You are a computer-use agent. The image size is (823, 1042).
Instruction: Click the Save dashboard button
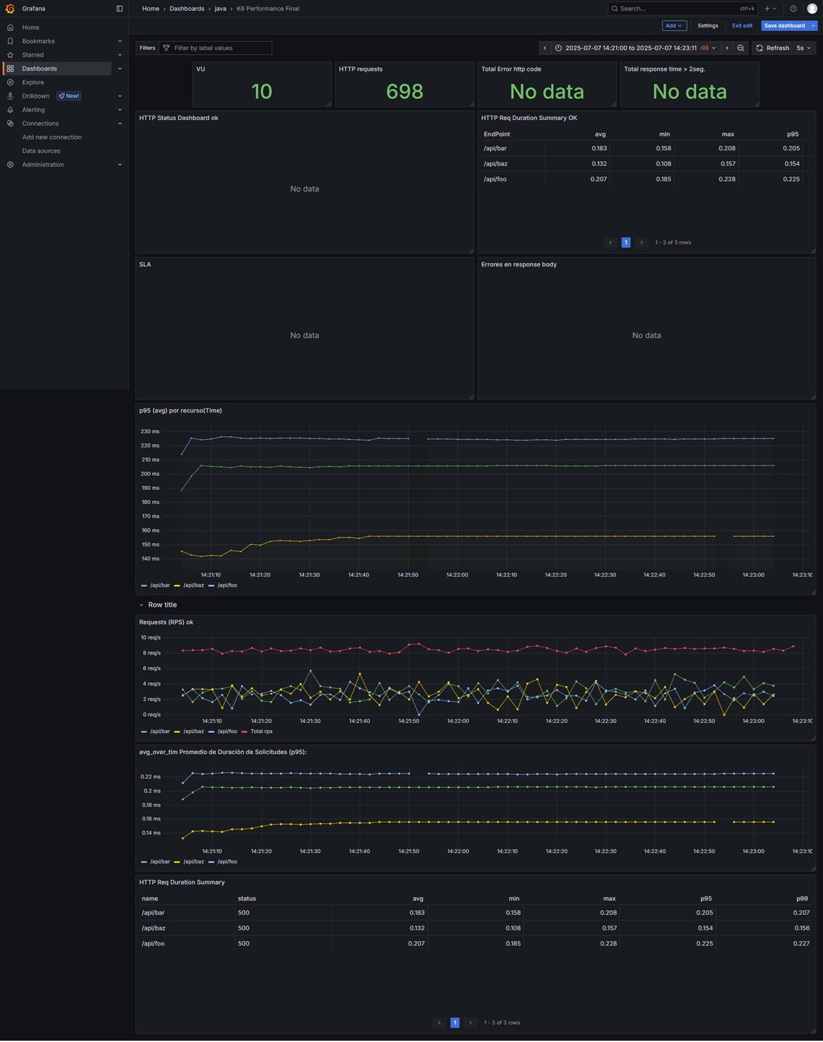click(x=784, y=26)
